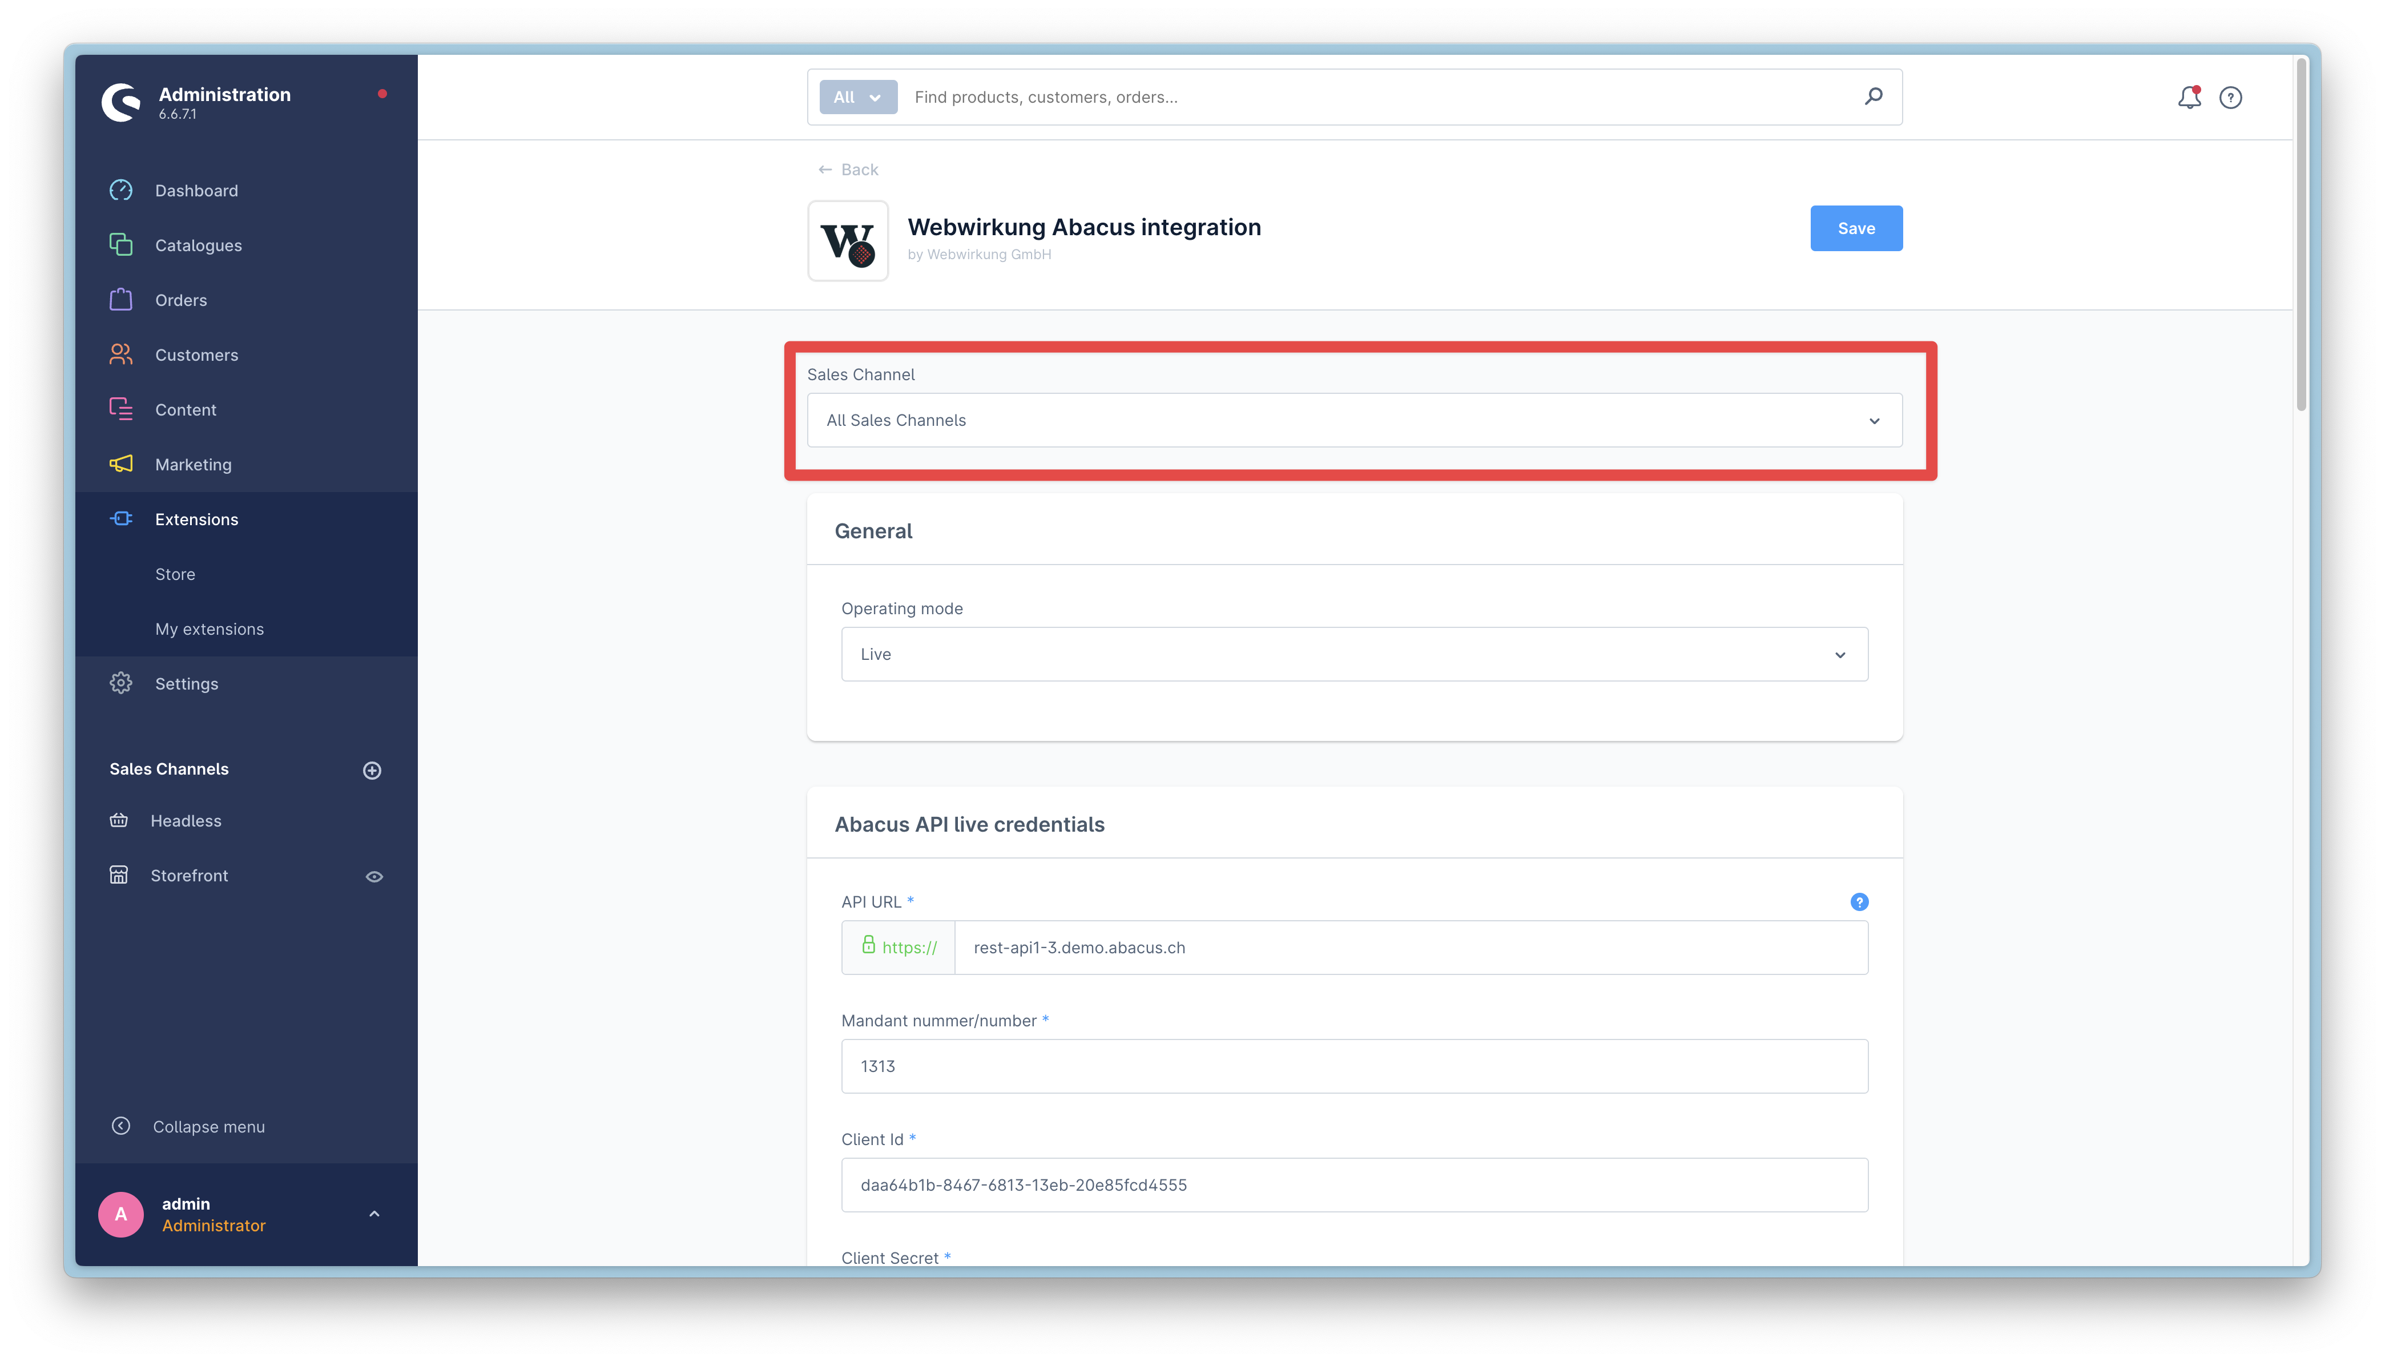The image size is (2385, 1362).
Task: Click the search magnifier icon
Action: coord(1874,96)
